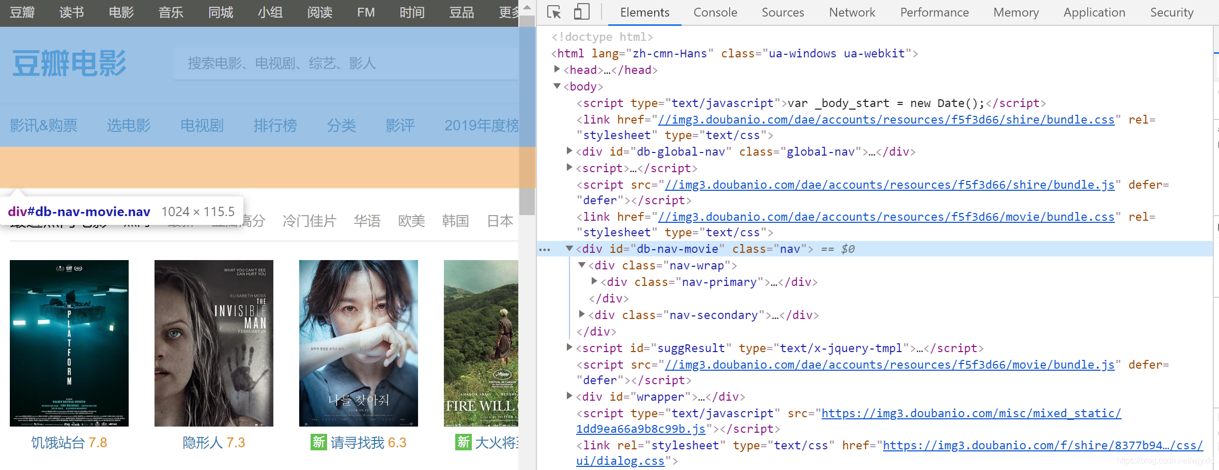Click the webpage vertical scrollbar thumb
The image size is (1219, 470).
click(x=527, y=115)
